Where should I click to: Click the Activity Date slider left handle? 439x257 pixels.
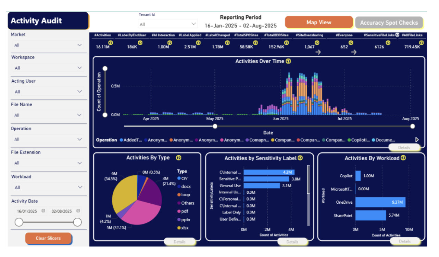(19, 222)
